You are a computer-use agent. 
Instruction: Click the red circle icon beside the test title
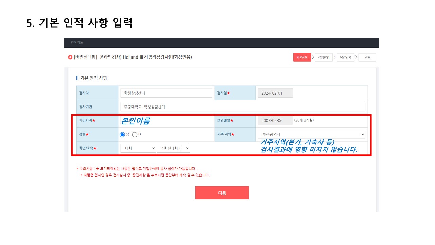tap(70, 57)
